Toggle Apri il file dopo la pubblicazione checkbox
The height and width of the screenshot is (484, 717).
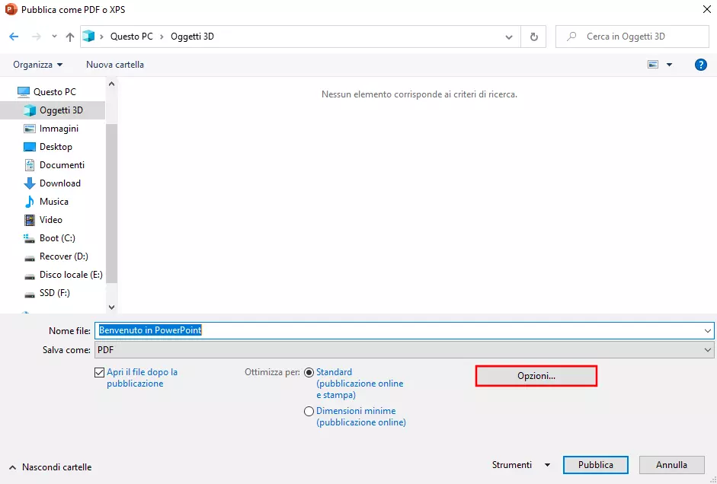point(99,373)
